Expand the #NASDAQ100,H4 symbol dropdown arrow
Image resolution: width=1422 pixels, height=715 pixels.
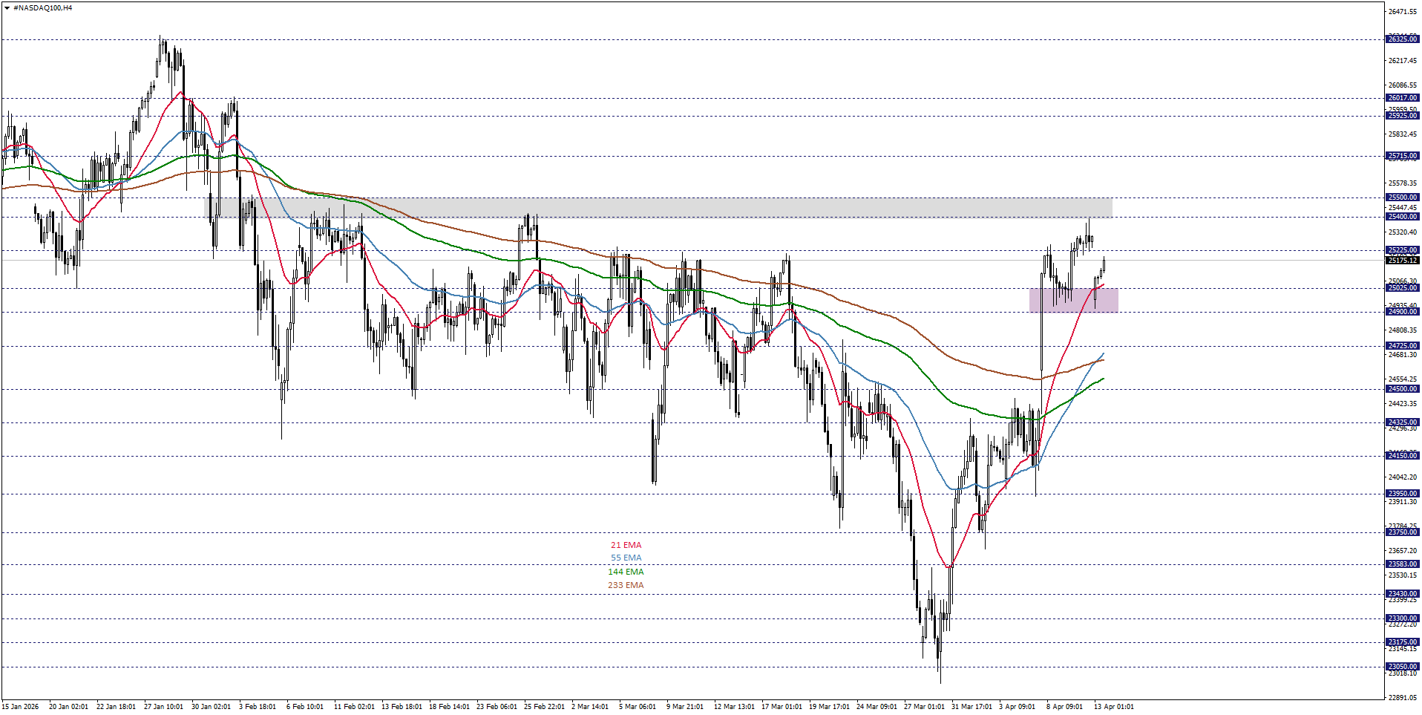7,7
